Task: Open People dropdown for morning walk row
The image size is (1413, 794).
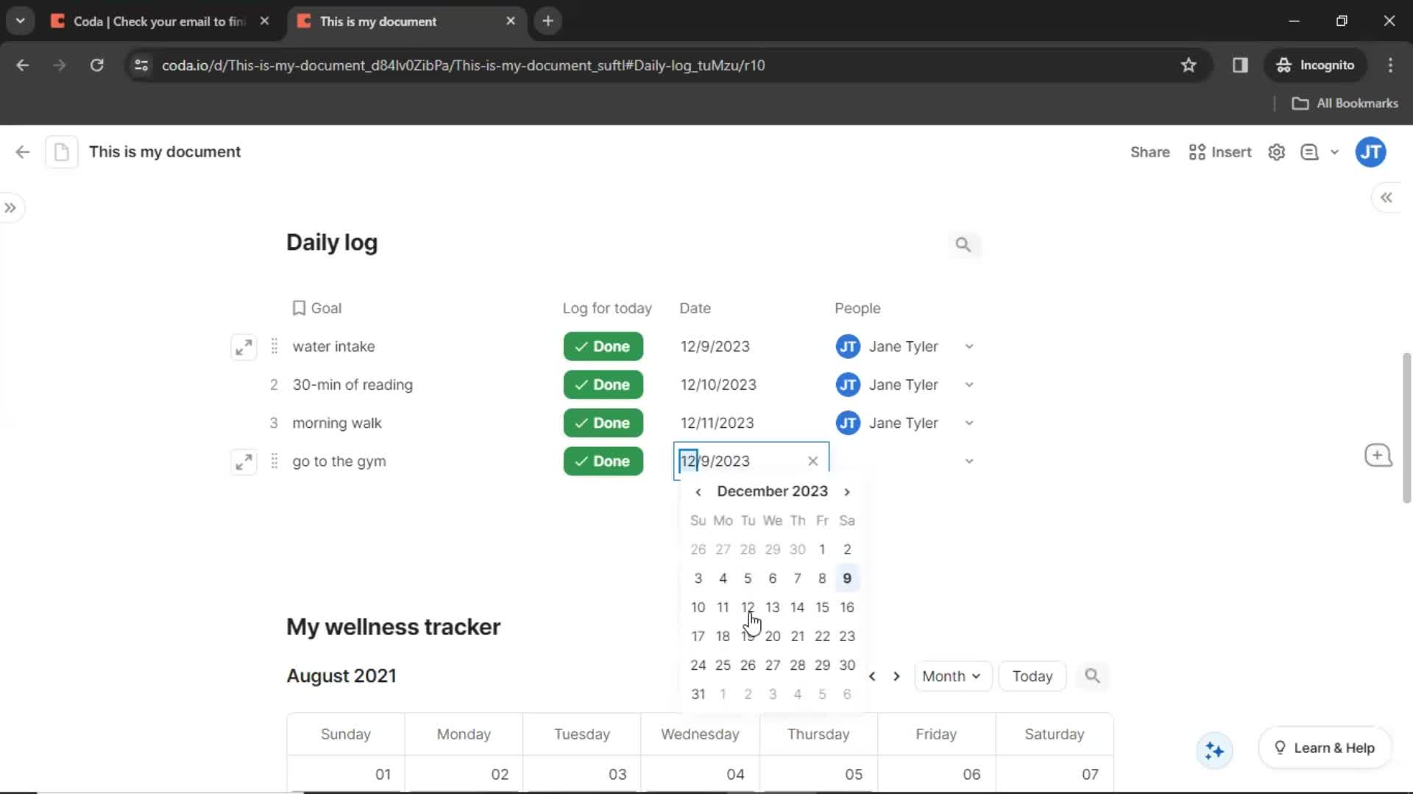Action: (x=969, y=423)
